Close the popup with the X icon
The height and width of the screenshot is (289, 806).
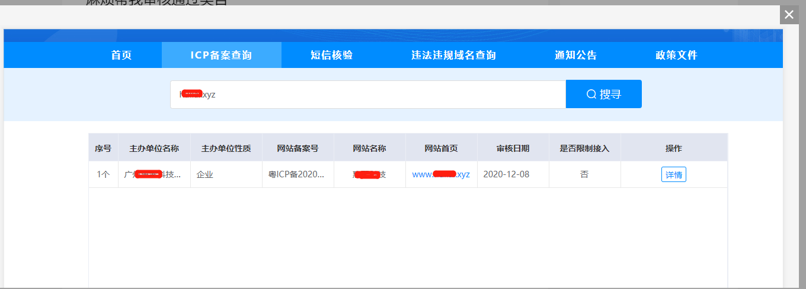tap(789, 15)
